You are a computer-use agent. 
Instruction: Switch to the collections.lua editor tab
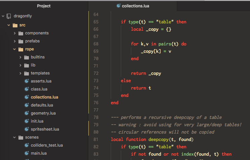pyautogui.click(x=133, y=6)
